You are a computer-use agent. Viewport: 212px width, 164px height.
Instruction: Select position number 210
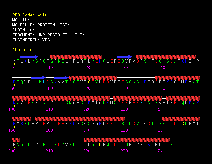pyautogui.click(x=49, y=151)
